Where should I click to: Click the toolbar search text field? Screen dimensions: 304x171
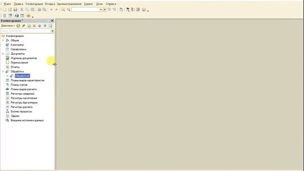85,9
